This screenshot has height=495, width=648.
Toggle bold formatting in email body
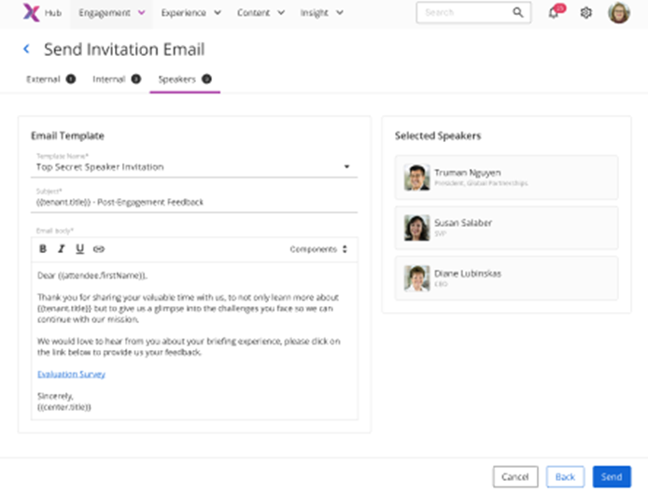coord(43,249)
